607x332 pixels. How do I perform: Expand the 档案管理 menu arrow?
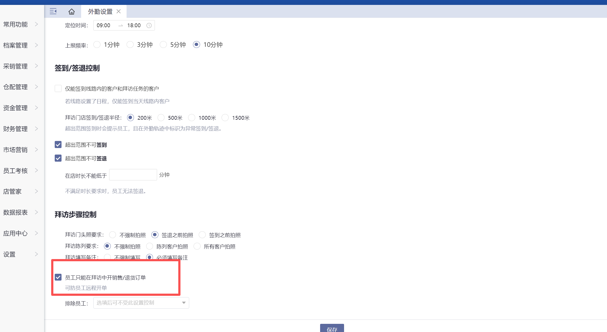[36, 45]
